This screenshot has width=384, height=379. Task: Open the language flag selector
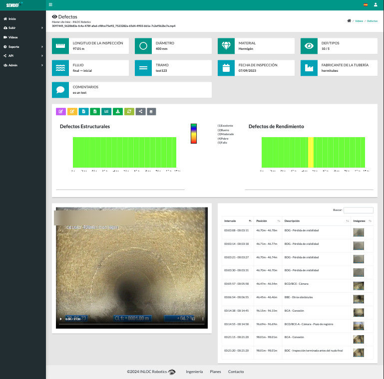click(x=366, y=4)
